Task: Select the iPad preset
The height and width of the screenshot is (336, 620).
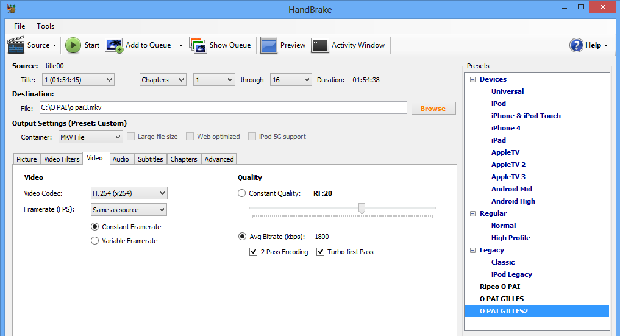Action: (x=499, y=140)
